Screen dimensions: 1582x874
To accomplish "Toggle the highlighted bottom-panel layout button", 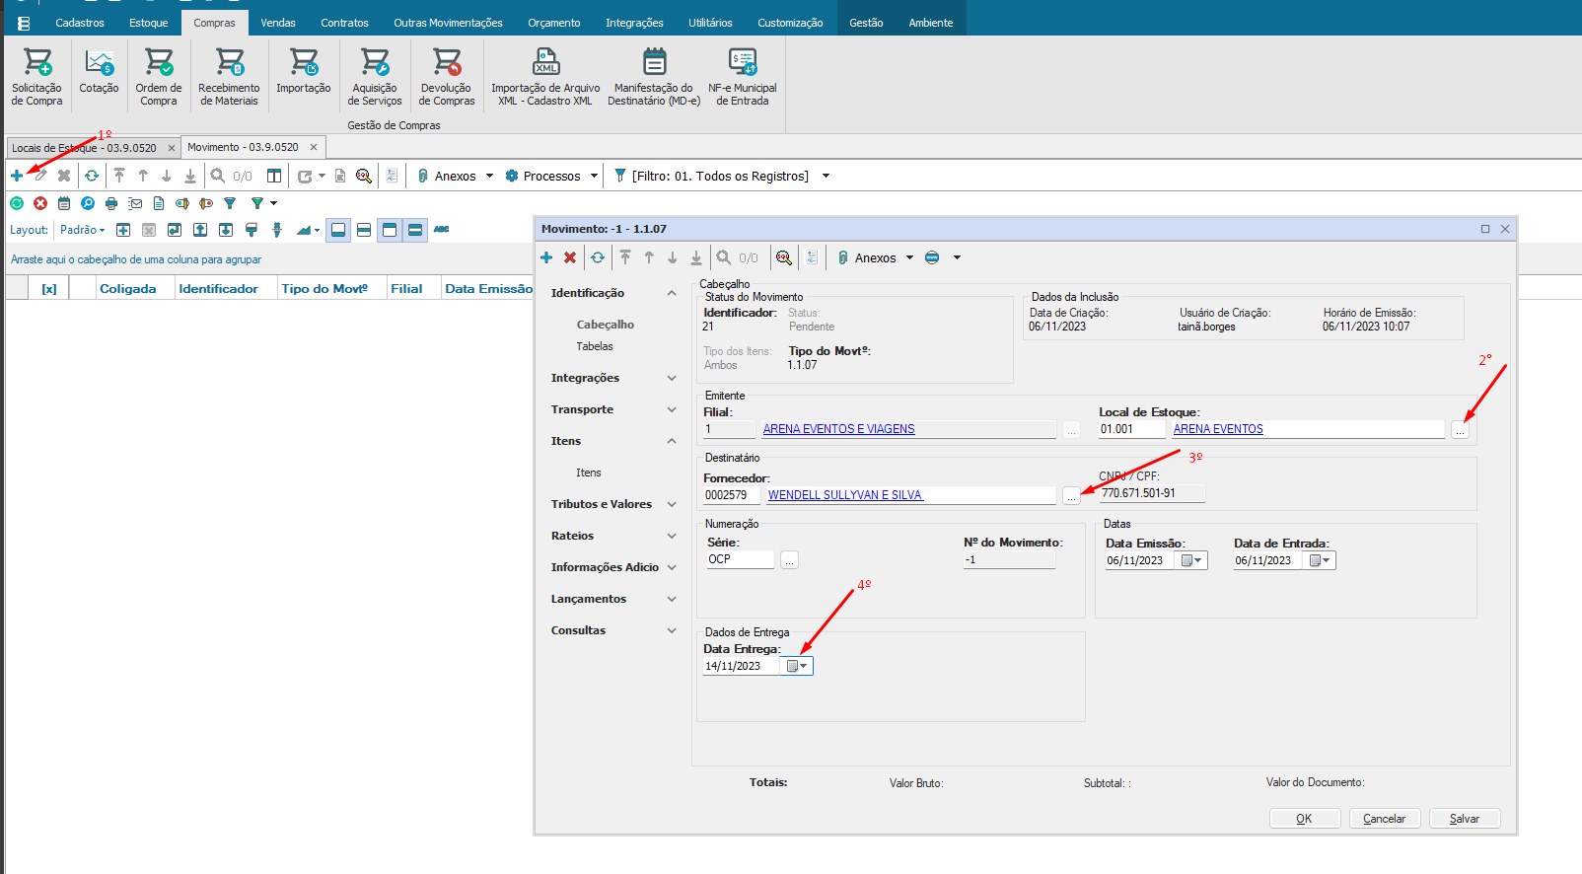I will [338, 230].
